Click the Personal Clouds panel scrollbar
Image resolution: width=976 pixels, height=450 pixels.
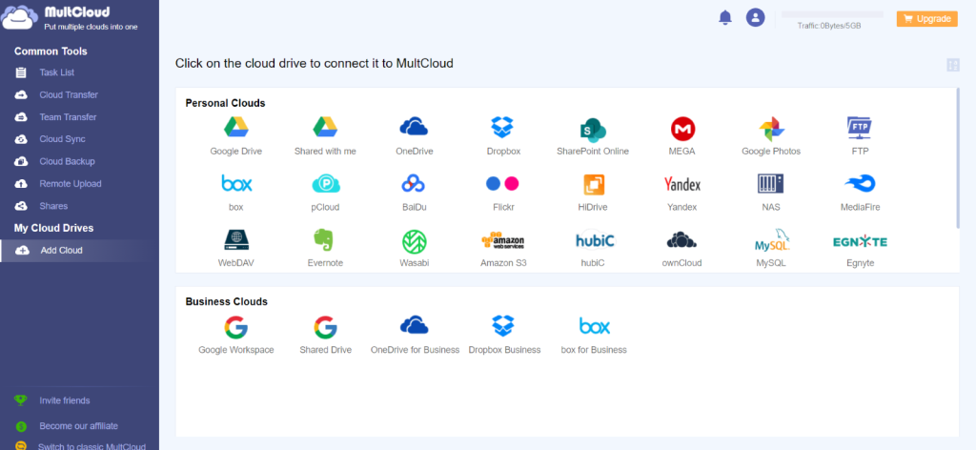[958, 158]
